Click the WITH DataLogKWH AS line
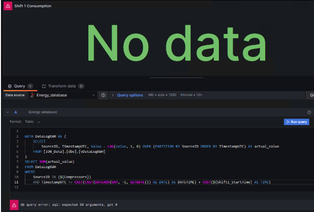 [x=45, y=137]
